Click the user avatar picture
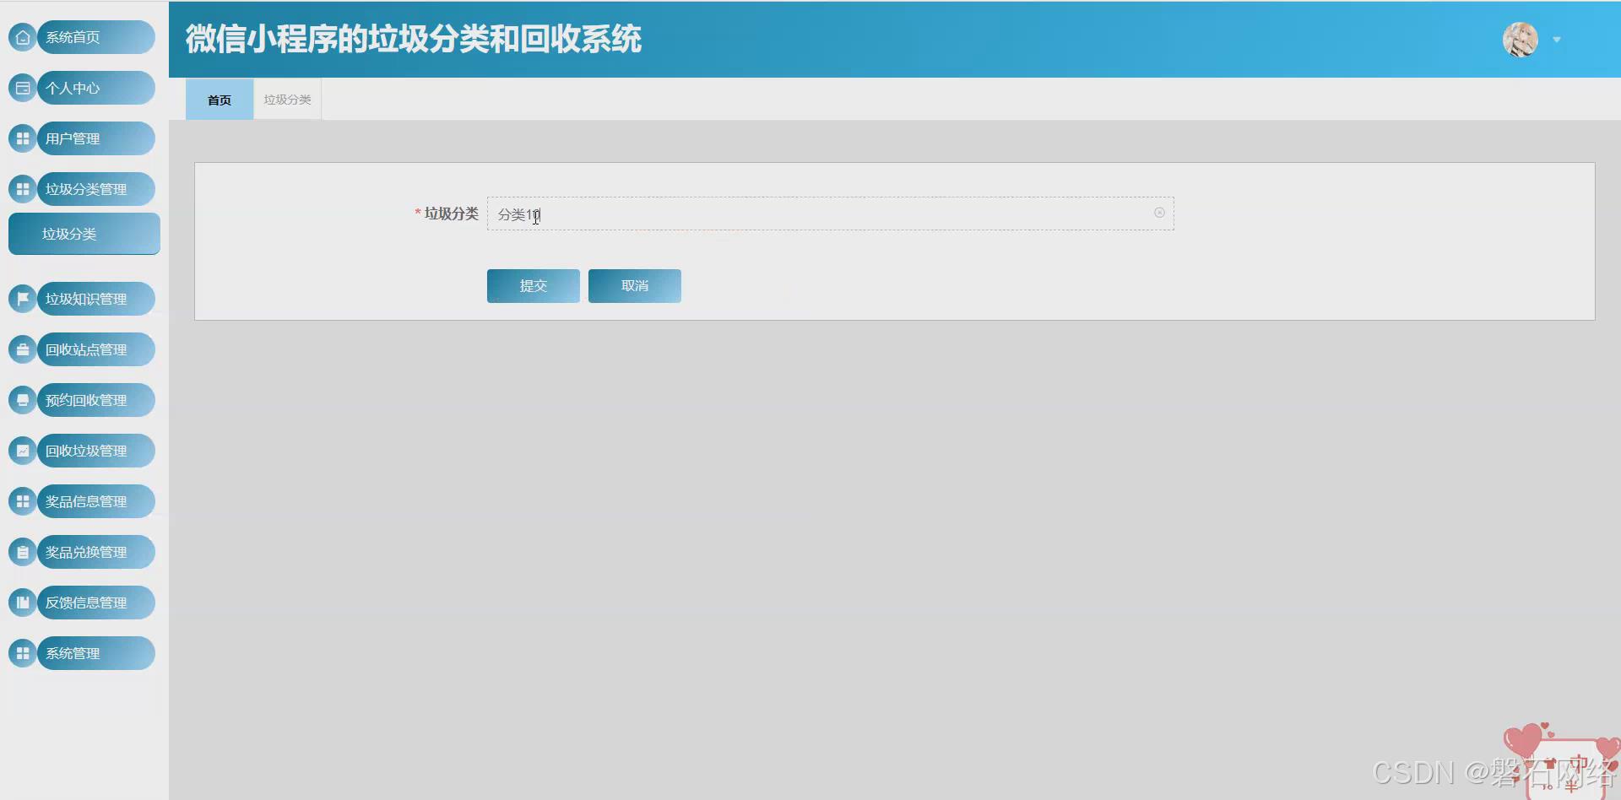Viewport: 1621px width, 800px height. (x=1521, y=40)
